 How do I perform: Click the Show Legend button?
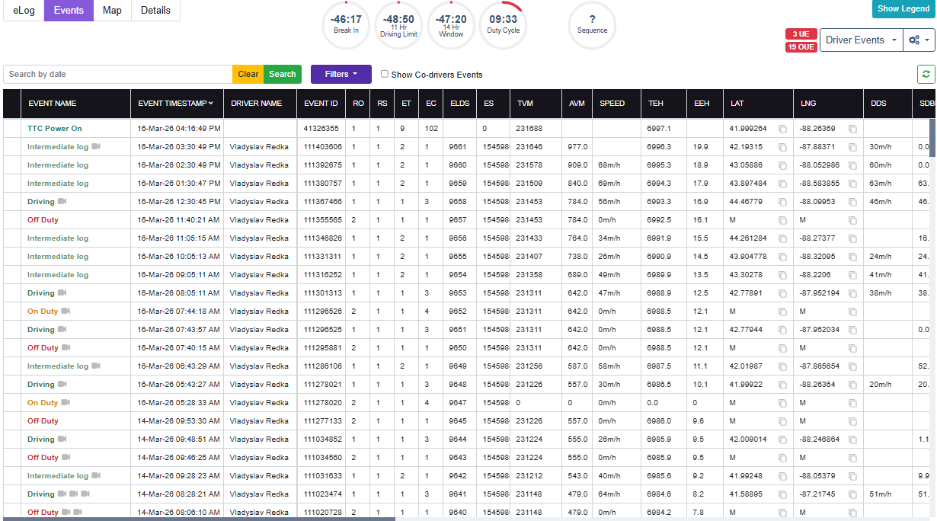[903, 9]
